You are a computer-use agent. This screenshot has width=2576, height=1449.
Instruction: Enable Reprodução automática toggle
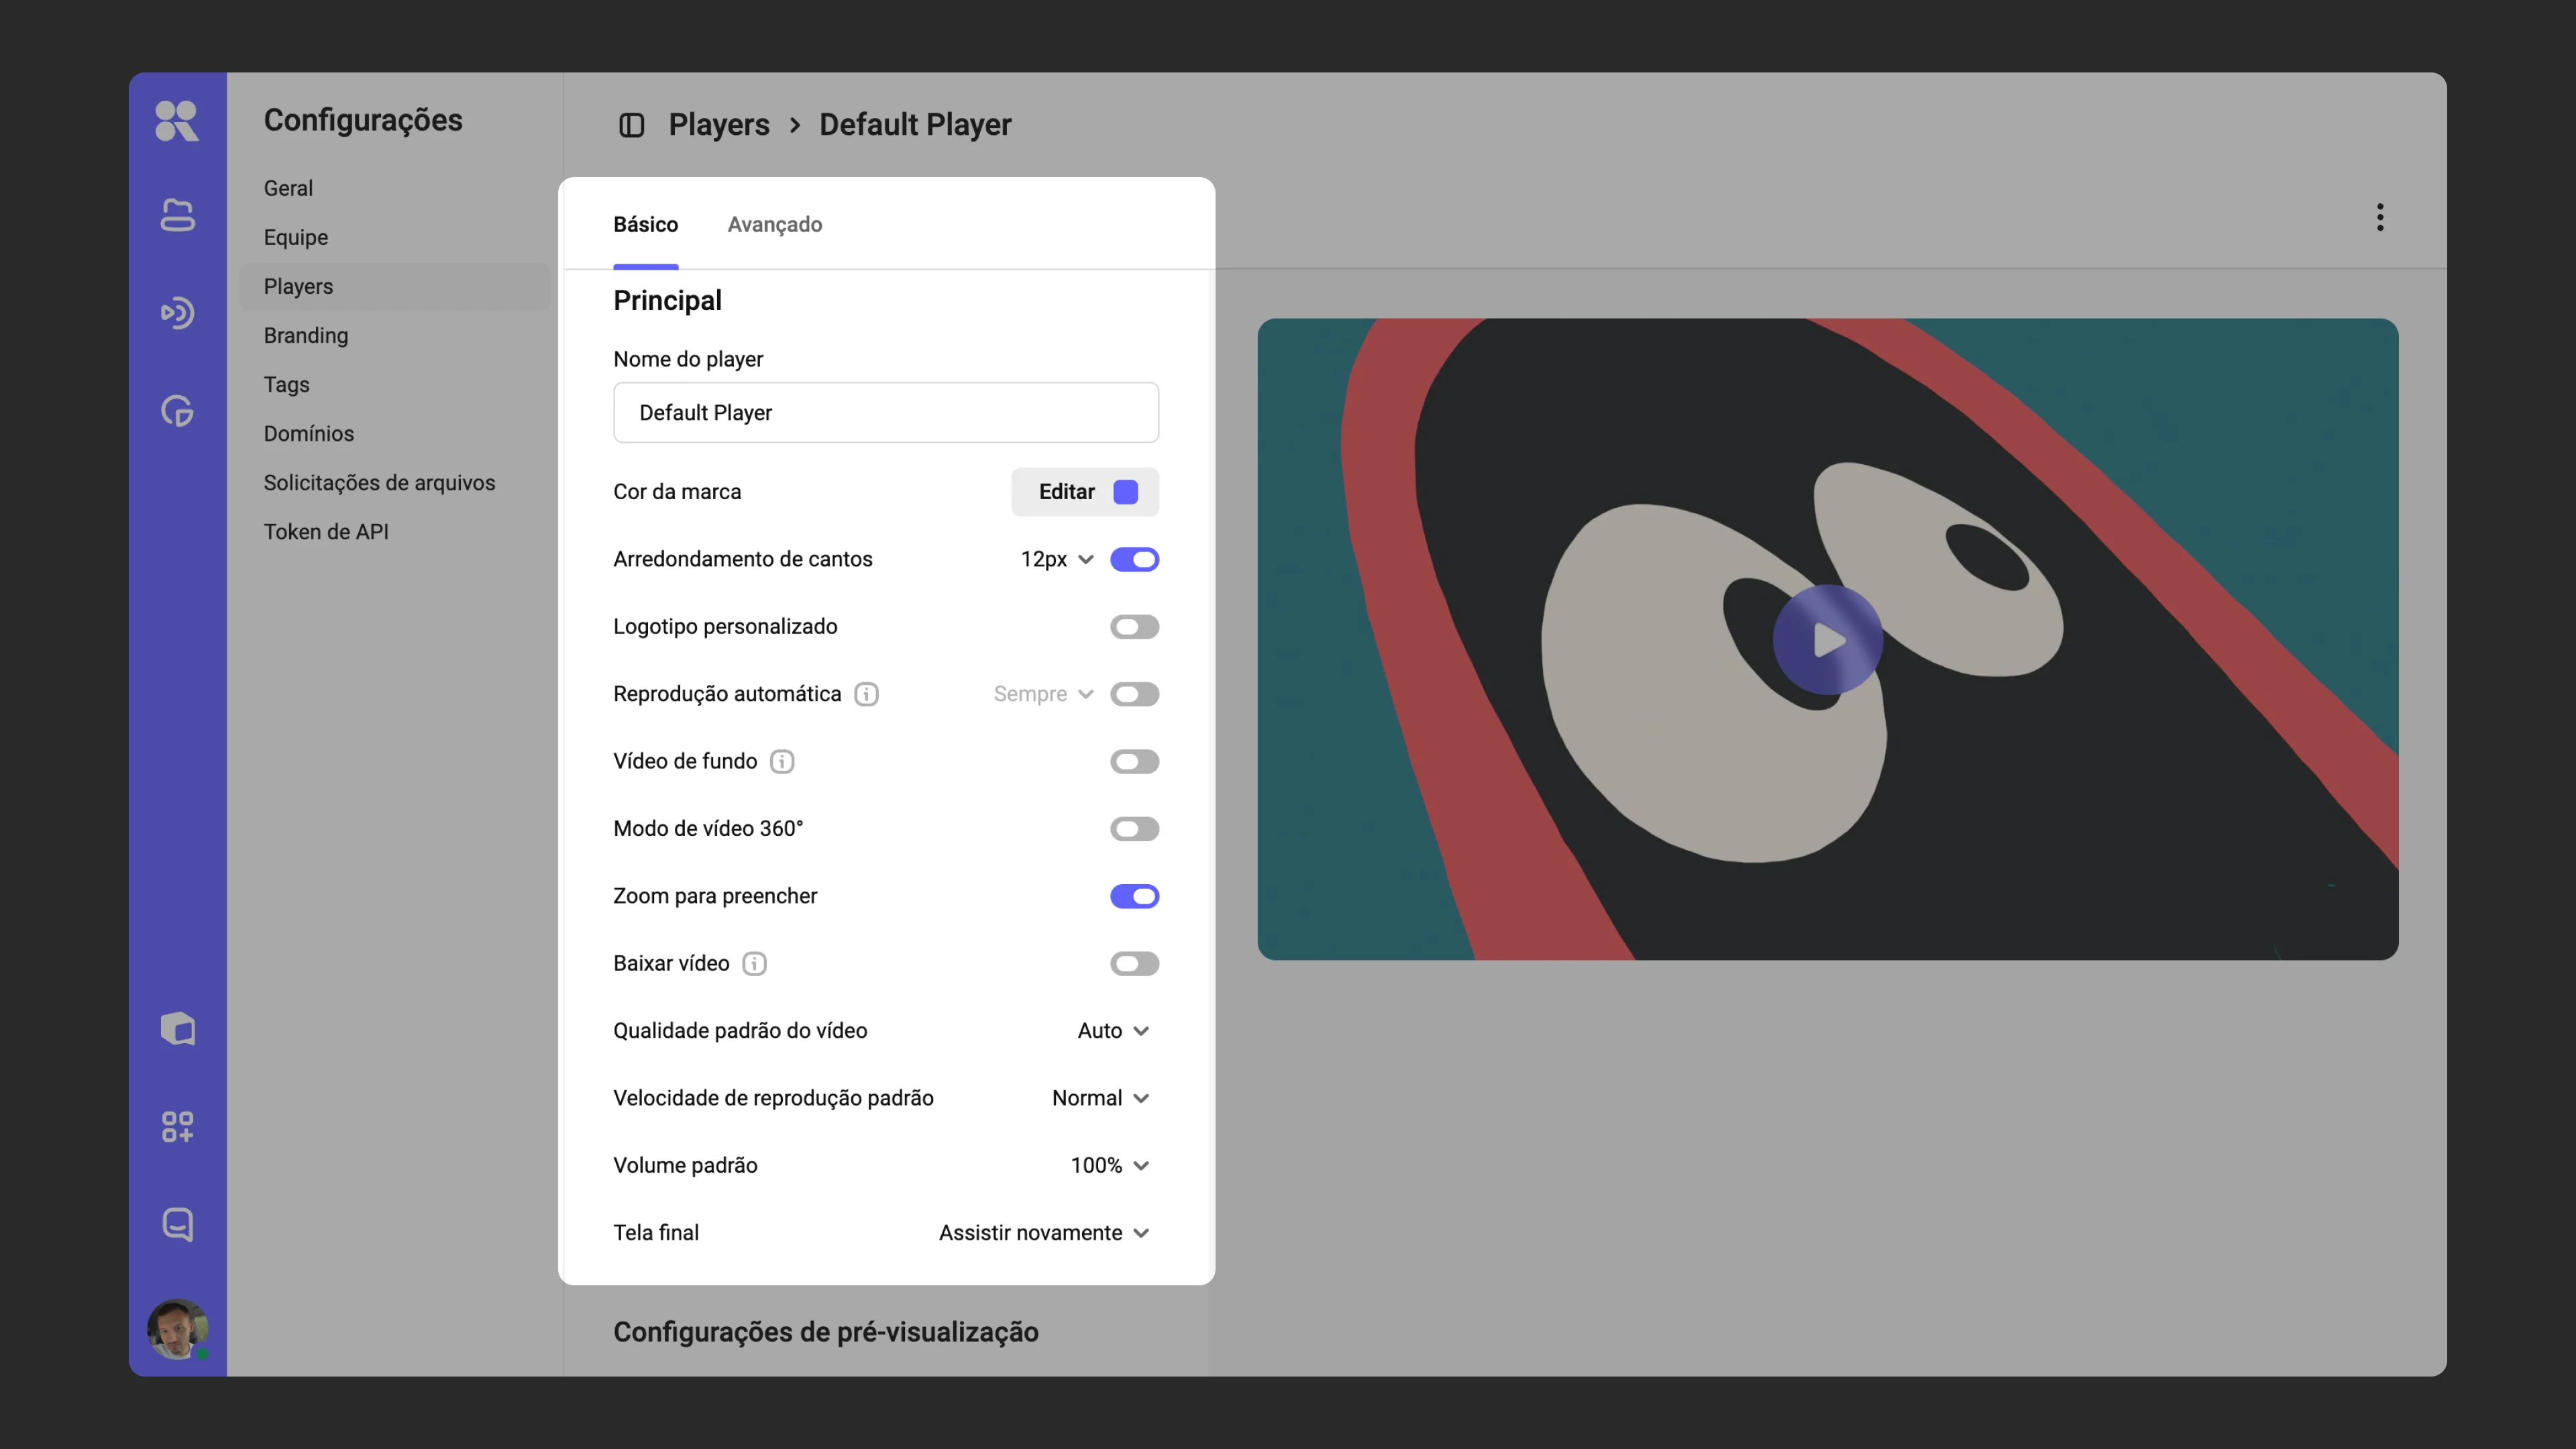pyautogui.click(x=1134, y=694)
